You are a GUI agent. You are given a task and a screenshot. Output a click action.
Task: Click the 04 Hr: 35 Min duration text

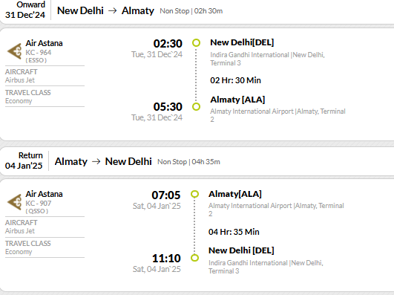pos(234,232)
